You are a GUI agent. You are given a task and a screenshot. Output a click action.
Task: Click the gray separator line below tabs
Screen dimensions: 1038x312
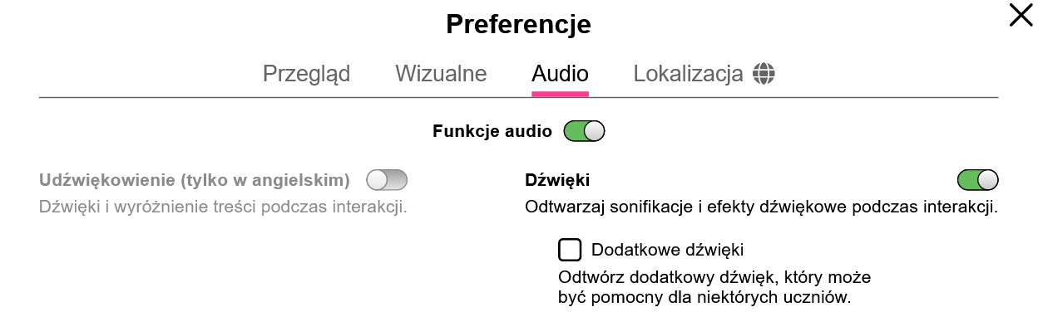point(518,98)
